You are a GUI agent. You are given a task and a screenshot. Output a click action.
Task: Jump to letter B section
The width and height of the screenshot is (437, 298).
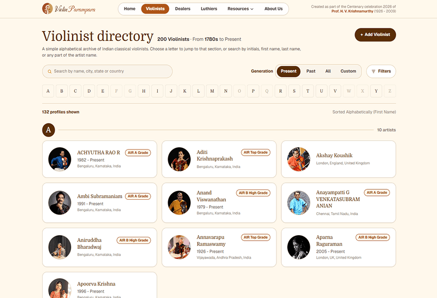[x=62, y=91]
